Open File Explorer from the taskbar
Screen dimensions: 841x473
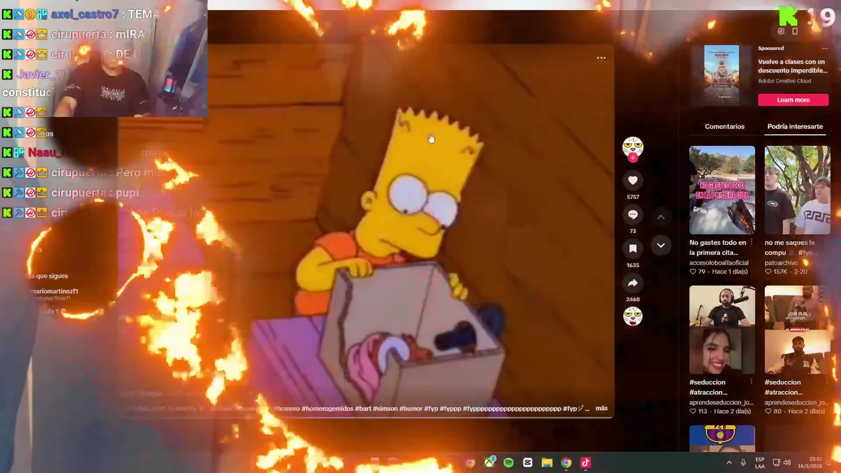click(547, 463)
